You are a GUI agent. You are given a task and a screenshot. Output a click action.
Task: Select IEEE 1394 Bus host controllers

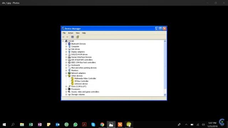pos(83,63)
